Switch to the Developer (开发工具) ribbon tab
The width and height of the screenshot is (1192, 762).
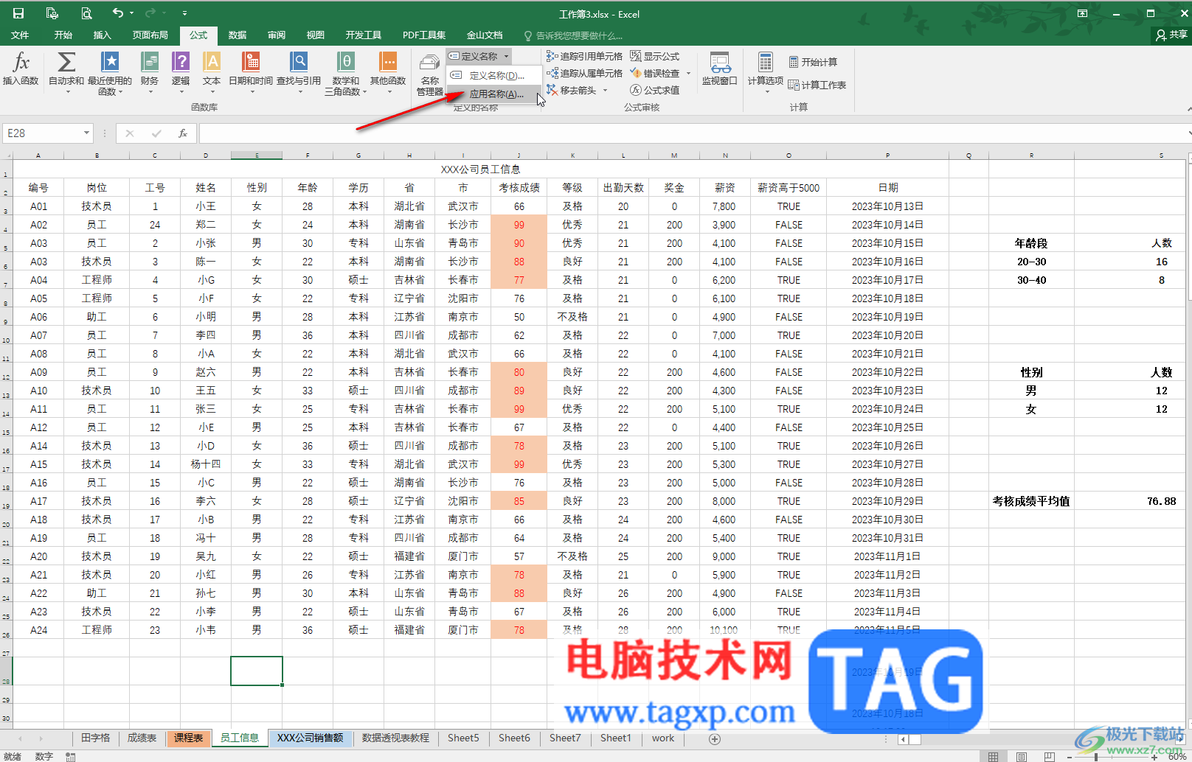pos(364,35)
